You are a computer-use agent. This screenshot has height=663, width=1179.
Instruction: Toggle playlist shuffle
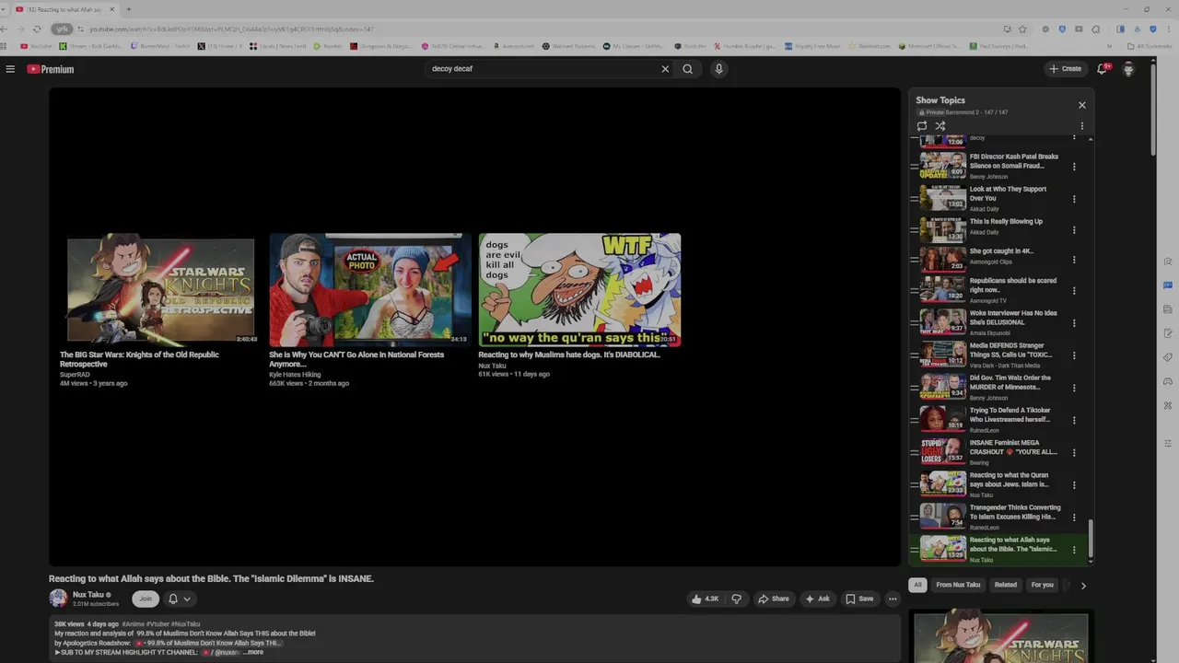point(940,126)
